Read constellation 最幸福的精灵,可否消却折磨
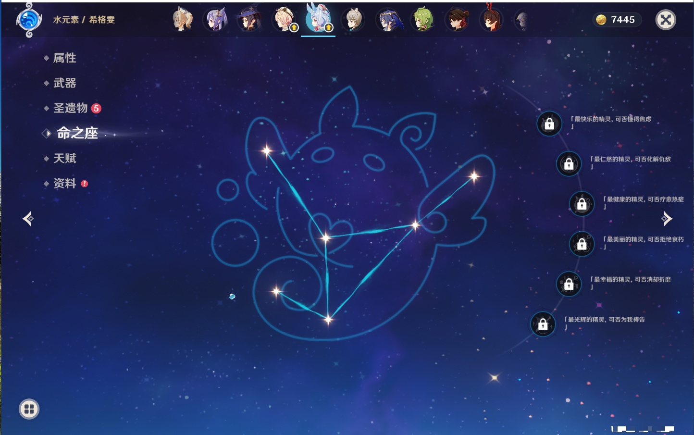 tap(631, 283)
